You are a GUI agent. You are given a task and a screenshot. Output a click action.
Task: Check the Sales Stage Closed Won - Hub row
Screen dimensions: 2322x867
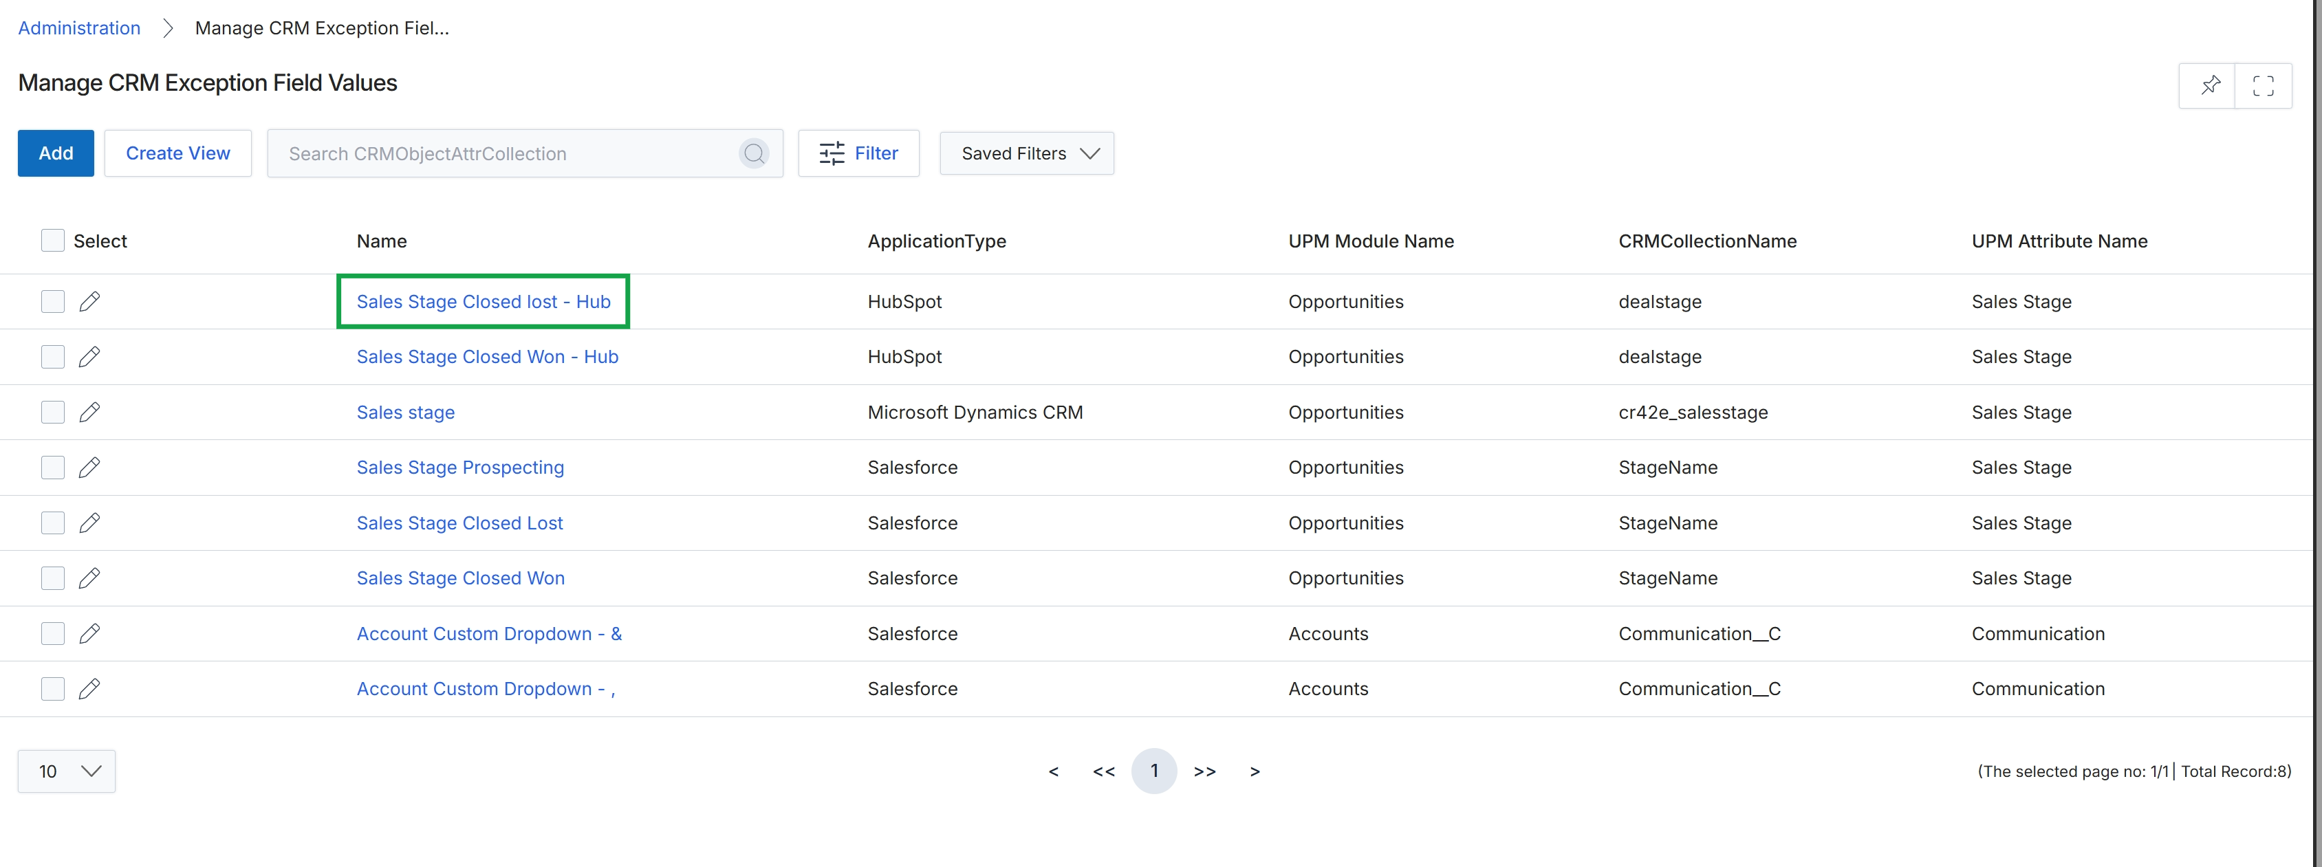(53, 357)
